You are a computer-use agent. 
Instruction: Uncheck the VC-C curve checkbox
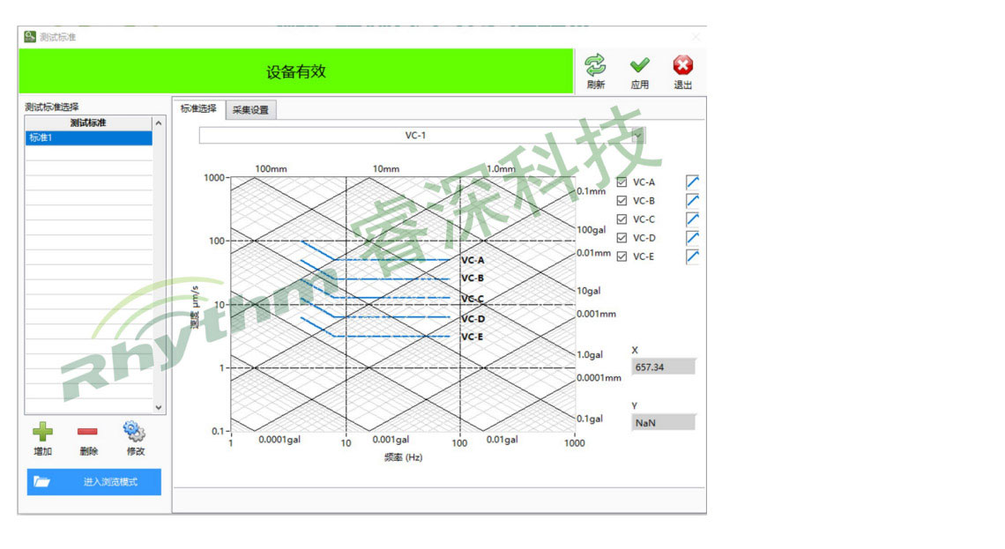(x=622, y=219)
